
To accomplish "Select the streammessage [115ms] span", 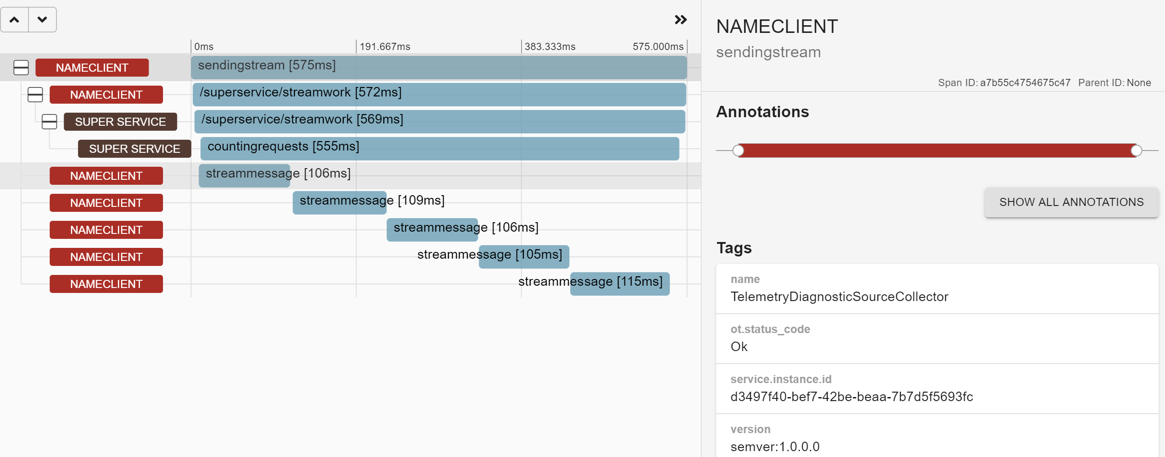I will pos(620,284).
